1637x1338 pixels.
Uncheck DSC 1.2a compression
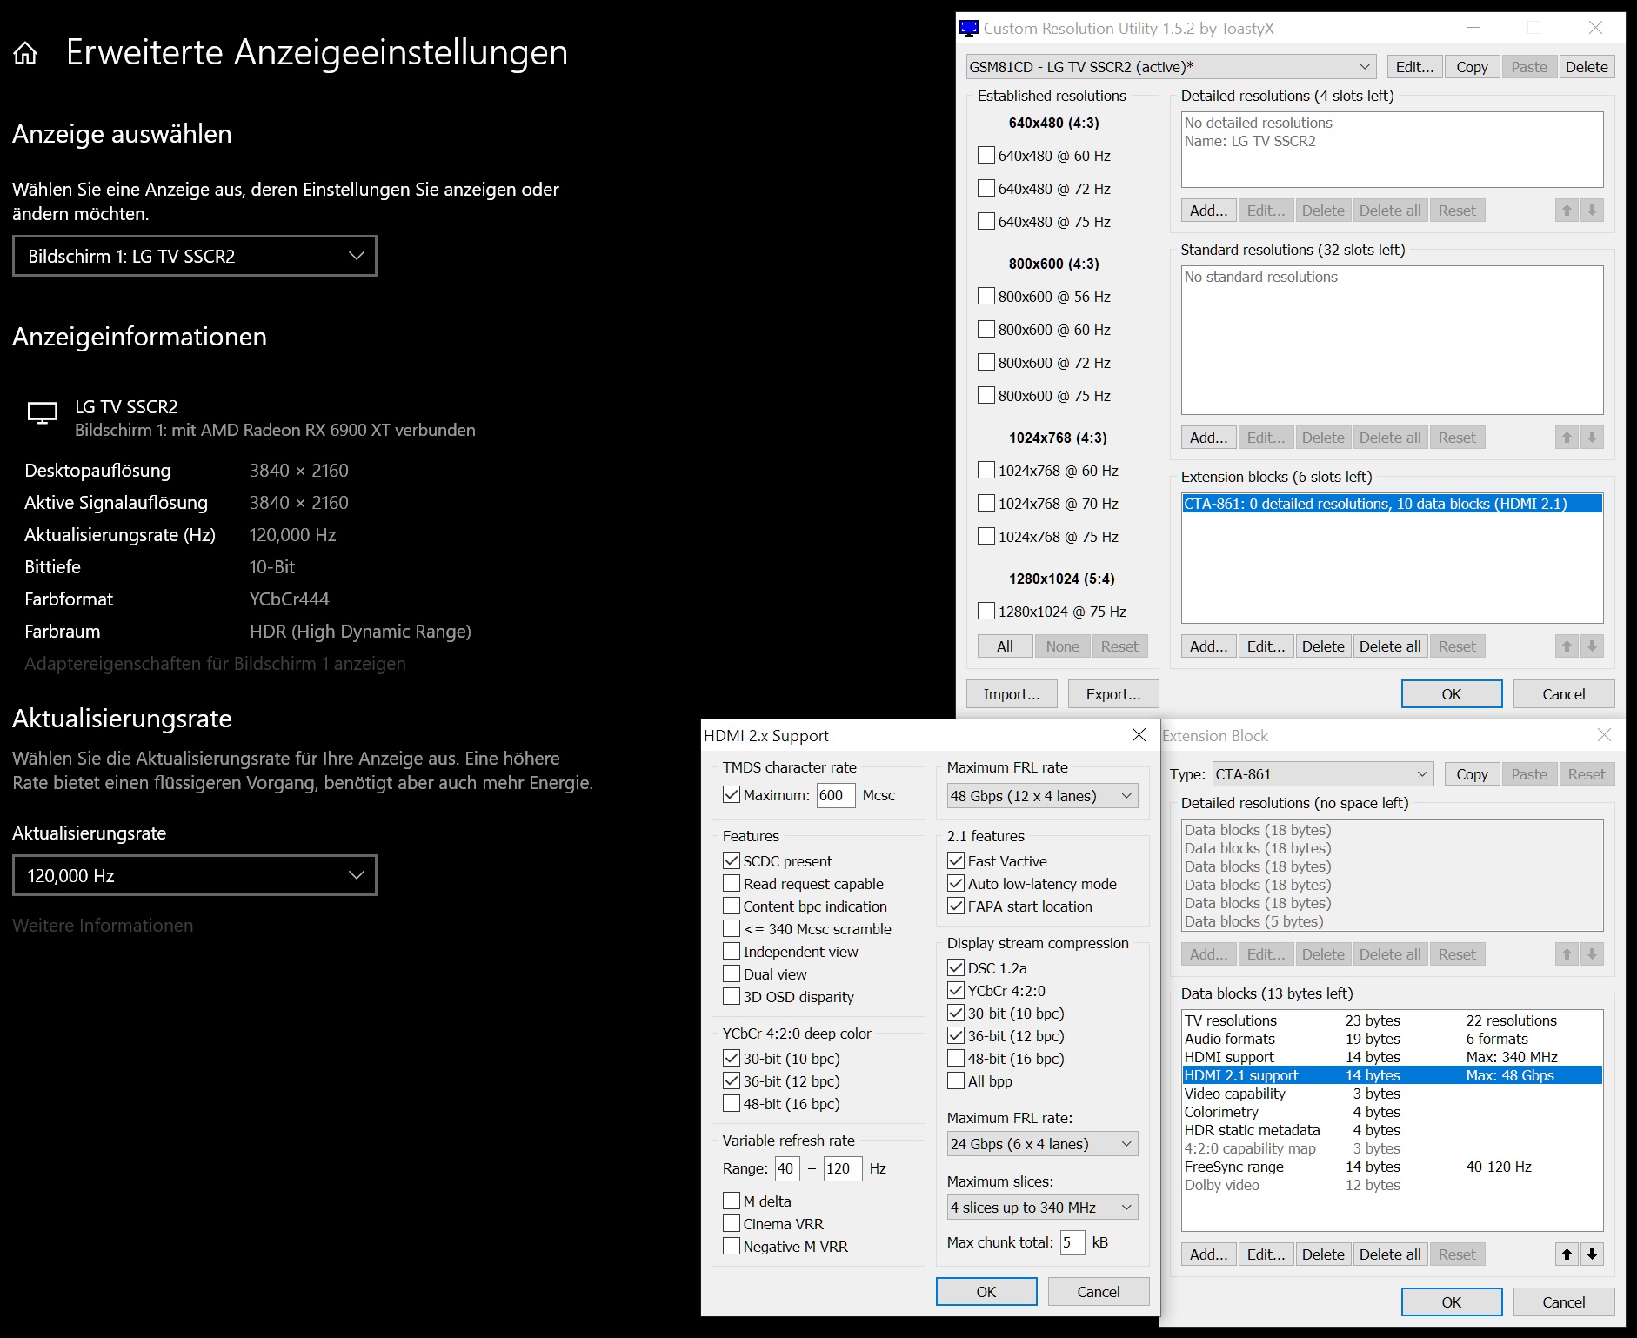[956, 967]
